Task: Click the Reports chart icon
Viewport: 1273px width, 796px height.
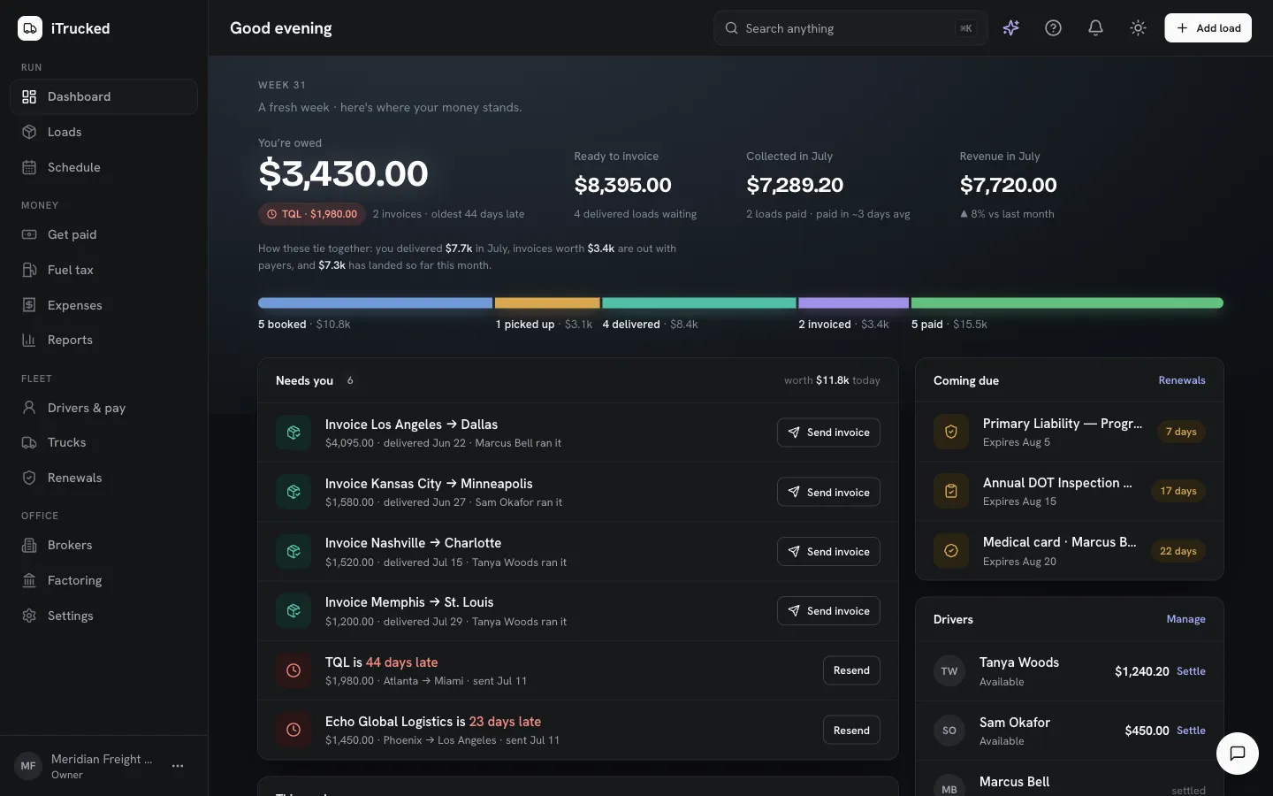Action: coord(29,340)
